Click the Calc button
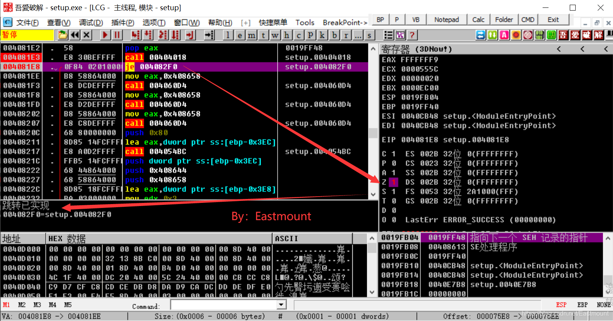Viewport: 613px width, 321px height. 478,20
